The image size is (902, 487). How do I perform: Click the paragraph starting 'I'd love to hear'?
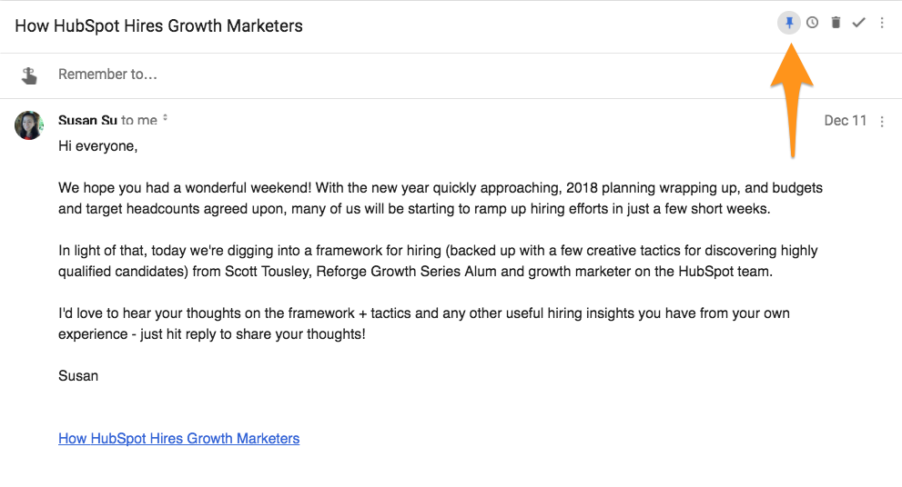(x=423, y=323)
